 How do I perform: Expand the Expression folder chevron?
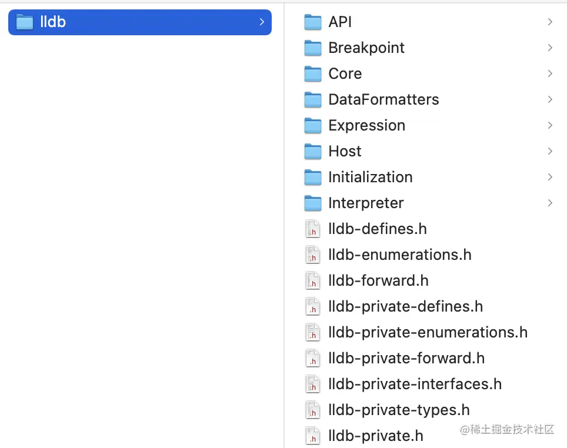[x=550, y=125]
